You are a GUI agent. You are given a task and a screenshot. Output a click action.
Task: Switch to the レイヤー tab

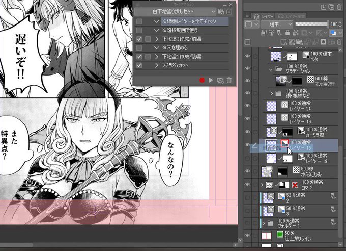(263, 16)
